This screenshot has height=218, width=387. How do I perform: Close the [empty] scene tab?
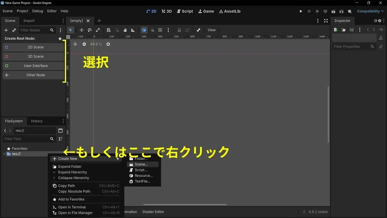click(89, 21)
